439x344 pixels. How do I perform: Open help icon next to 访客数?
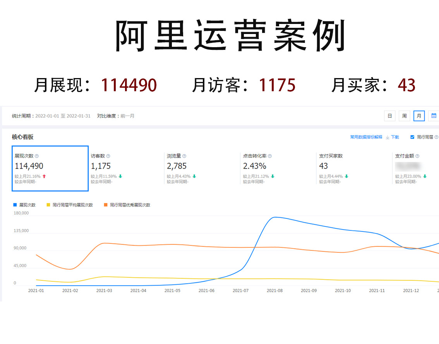[108, 156]
